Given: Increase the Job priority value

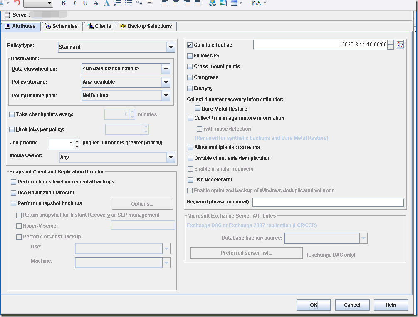Looking at the screenshot, I should coord(77,141).
